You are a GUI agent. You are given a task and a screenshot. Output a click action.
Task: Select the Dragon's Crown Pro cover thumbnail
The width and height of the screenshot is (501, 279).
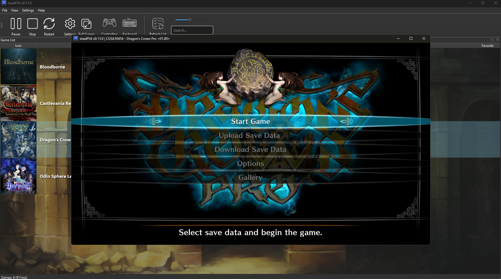tap(19, 139)
